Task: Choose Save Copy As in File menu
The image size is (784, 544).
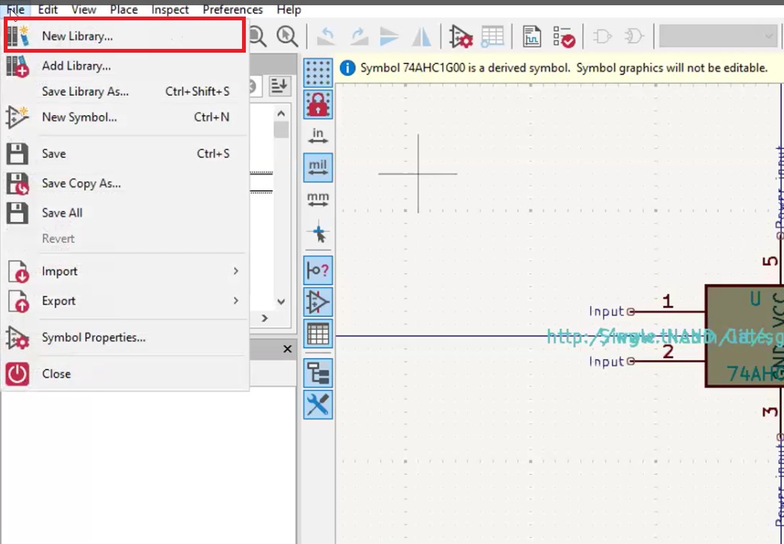Action: (x=80, y=183)
